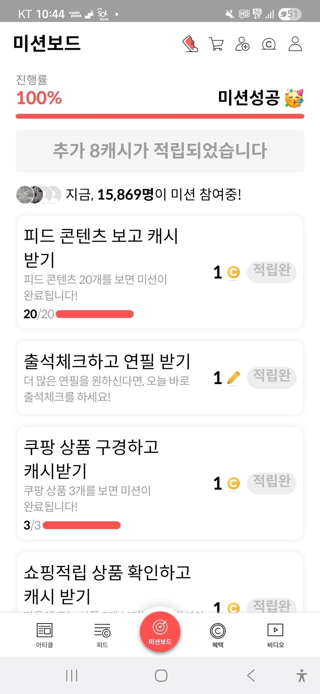Tap the pencil icon on attendance mission
The width and height of the screenshot is (320, 694).
point(233,378)
